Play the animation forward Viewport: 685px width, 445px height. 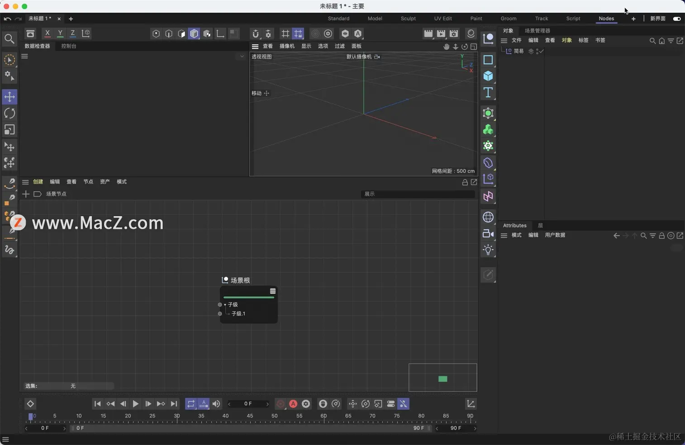pos(136,404)
